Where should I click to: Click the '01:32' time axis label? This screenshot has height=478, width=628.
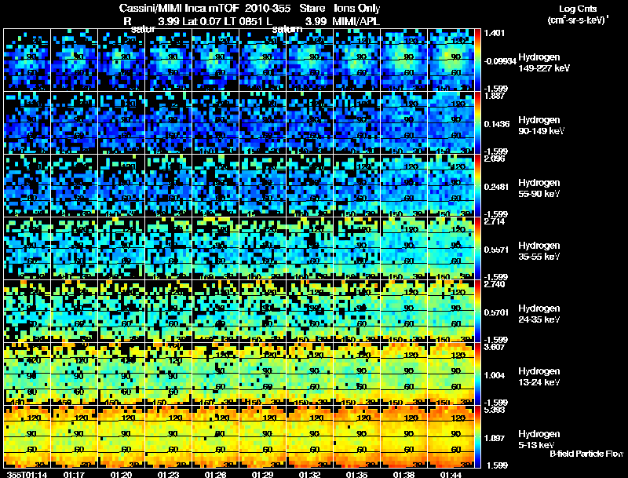click(309, 474)
